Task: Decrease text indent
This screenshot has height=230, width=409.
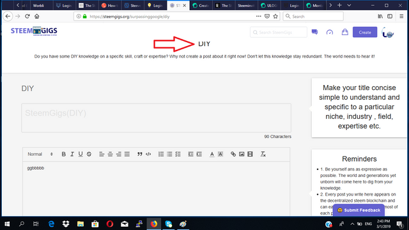Action: pos(190,154)
